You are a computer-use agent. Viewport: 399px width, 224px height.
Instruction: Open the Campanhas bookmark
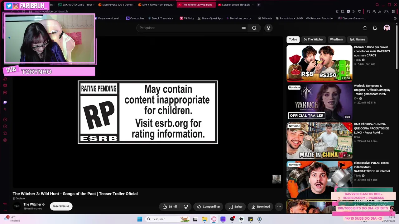(x=135, y=18)
